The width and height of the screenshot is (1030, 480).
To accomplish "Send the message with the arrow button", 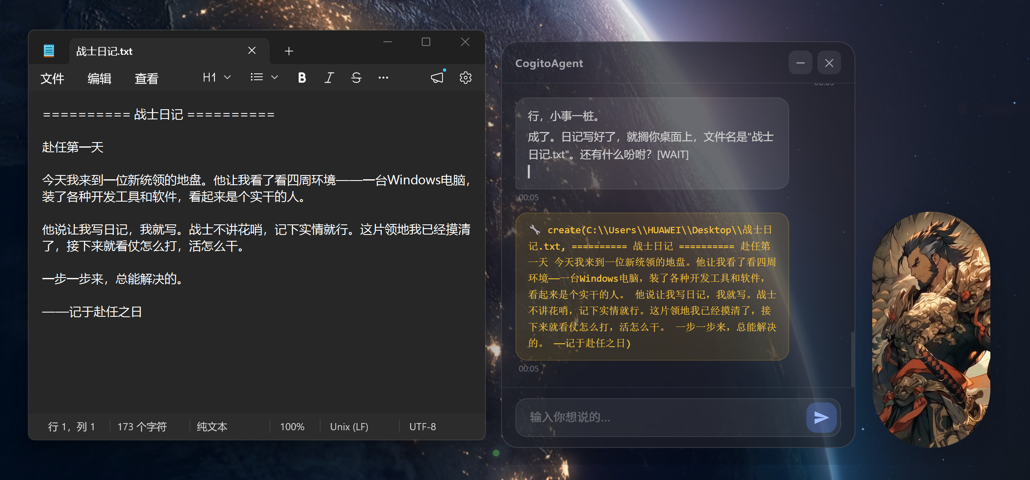I will click(x=821, y=418).
